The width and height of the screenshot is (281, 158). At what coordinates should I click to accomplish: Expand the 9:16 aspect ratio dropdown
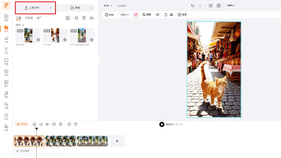pos(109,6)
